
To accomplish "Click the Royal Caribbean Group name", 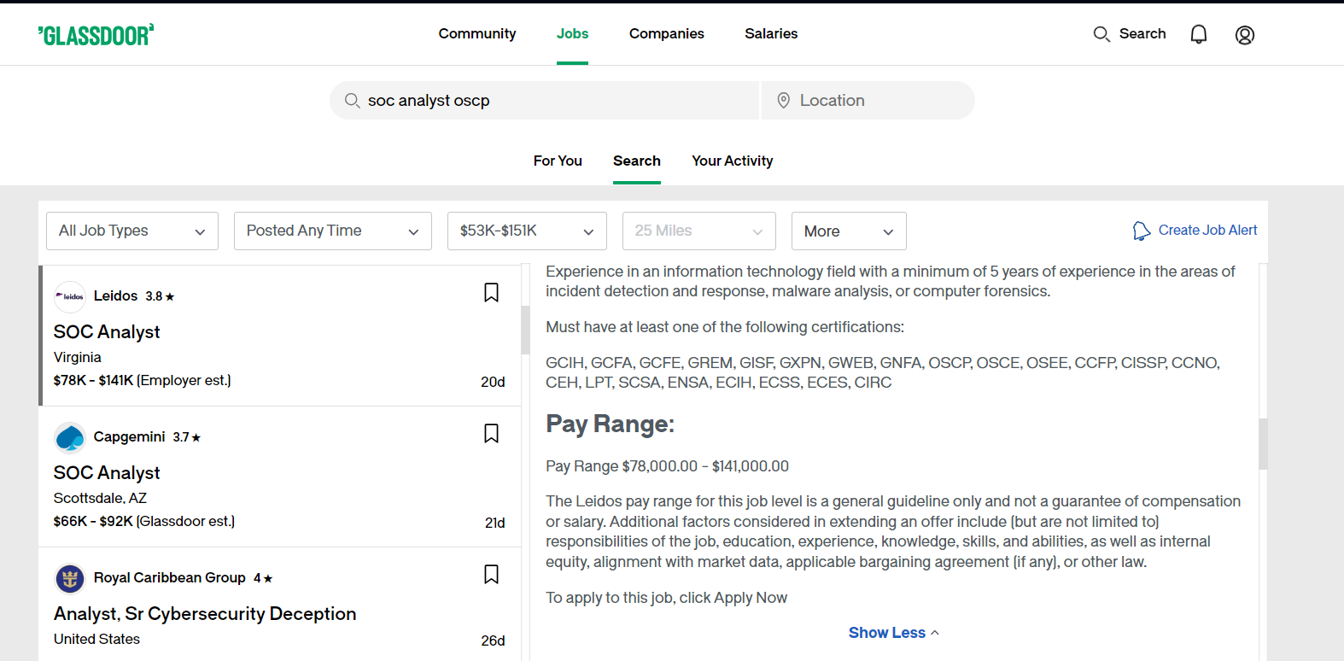I will tap(169, 577).
